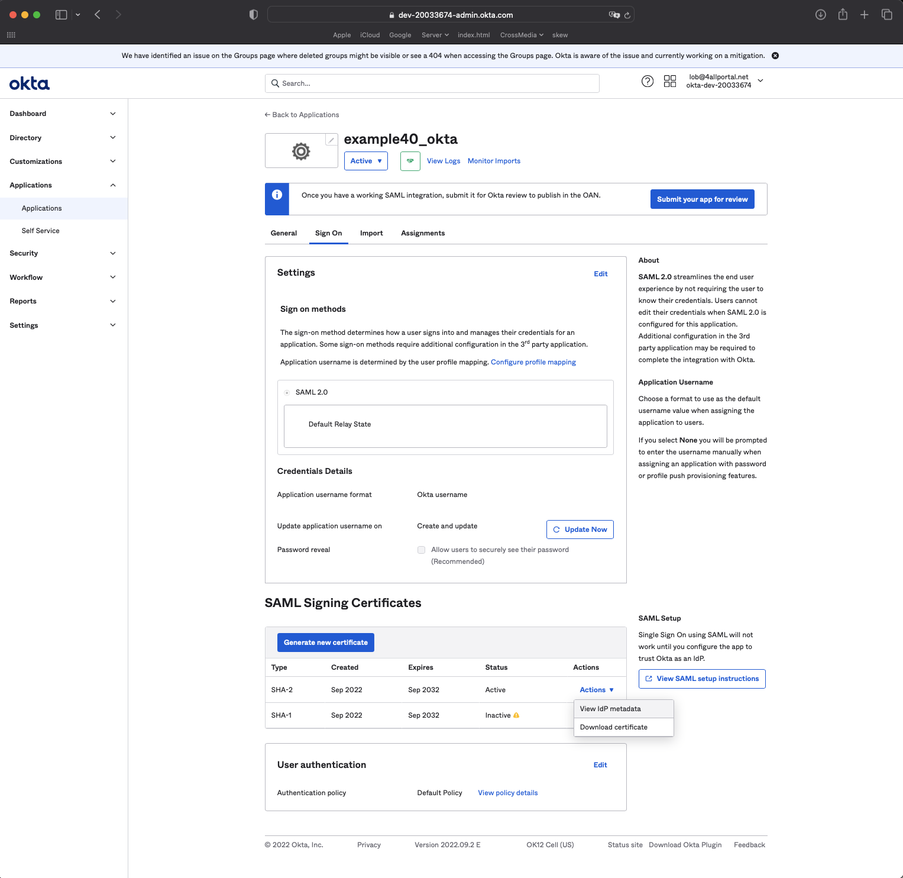Click Edit in Settings panel
The height and width of the screenshot is (878, 903).
click(601, 274)
